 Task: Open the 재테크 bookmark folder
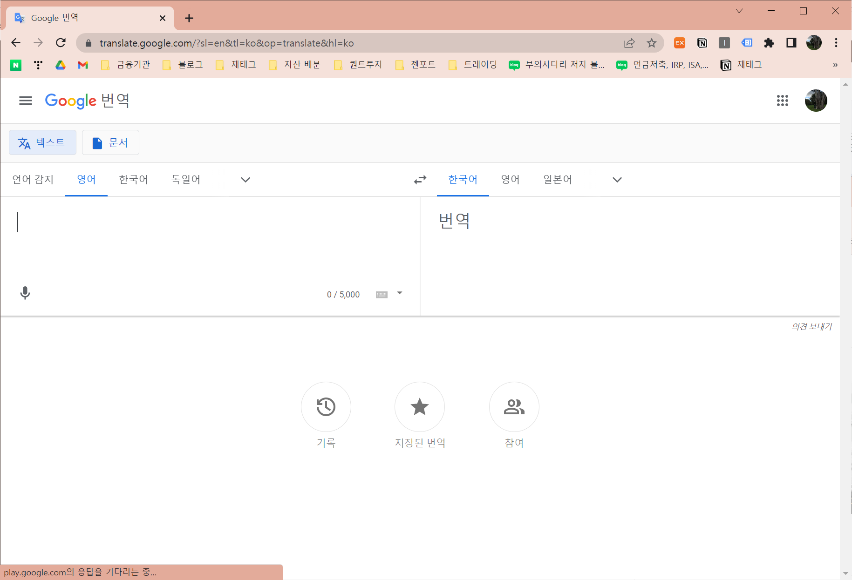click(x=236, y=65)
